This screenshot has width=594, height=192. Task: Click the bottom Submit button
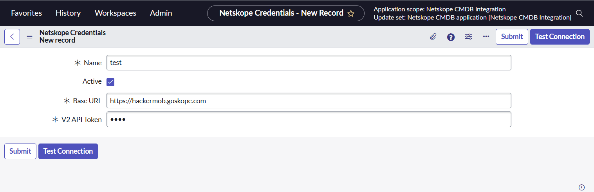point(20,151)
